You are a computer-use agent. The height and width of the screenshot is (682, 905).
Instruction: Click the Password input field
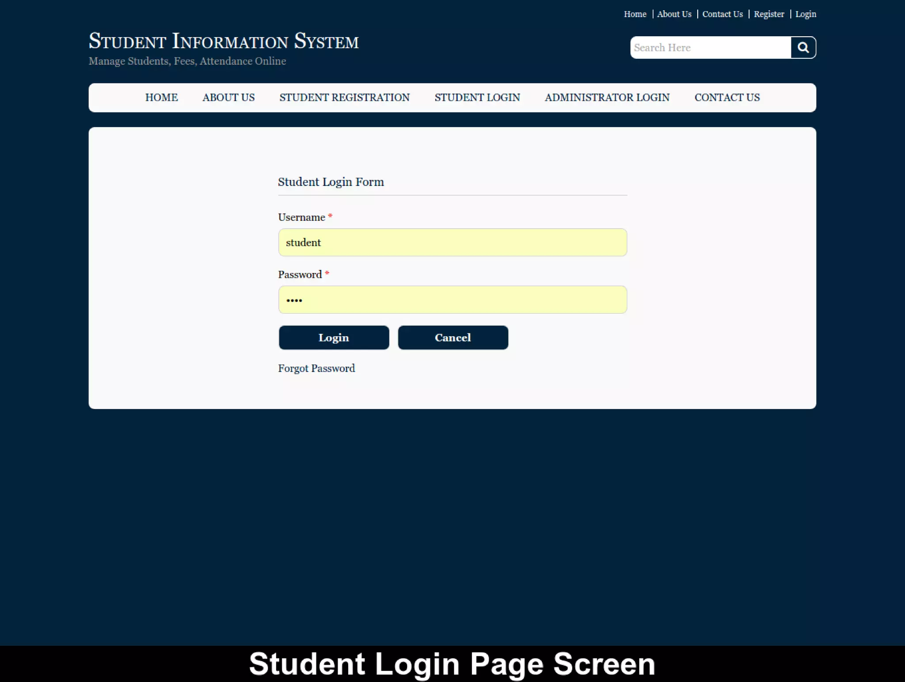tap(452, 300)
